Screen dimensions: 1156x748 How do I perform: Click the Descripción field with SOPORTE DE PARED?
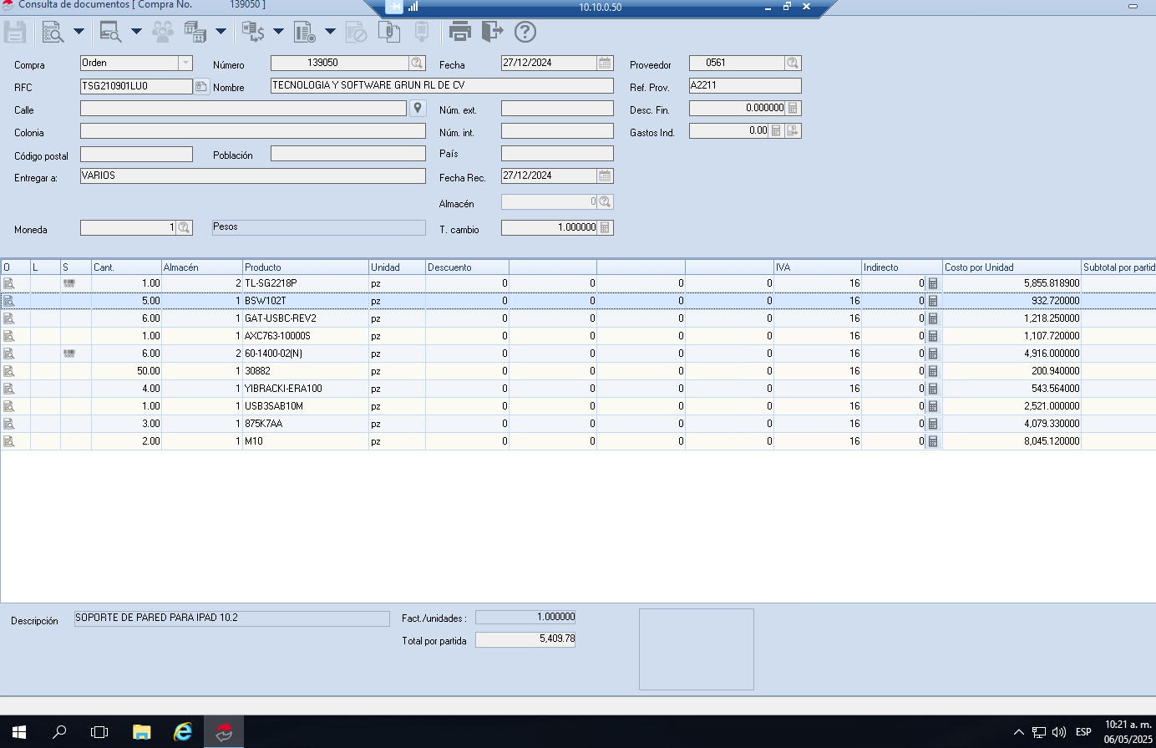(x=231, y=618)
